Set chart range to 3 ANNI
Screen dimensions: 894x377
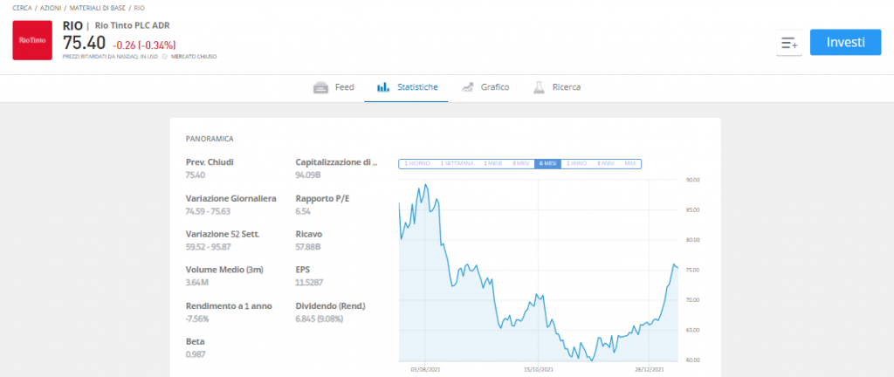click(606, 163)
